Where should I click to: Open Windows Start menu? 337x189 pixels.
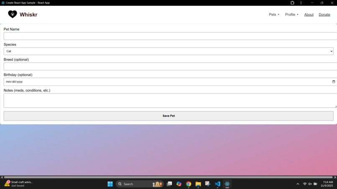pyautogui.click(x=110, y=184)
